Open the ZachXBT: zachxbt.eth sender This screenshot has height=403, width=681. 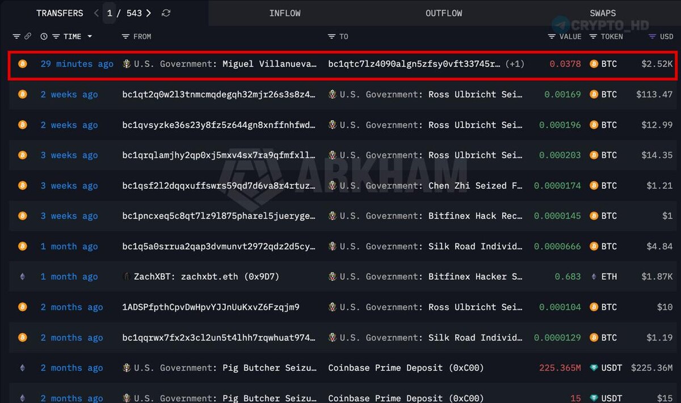coord(207,277)
